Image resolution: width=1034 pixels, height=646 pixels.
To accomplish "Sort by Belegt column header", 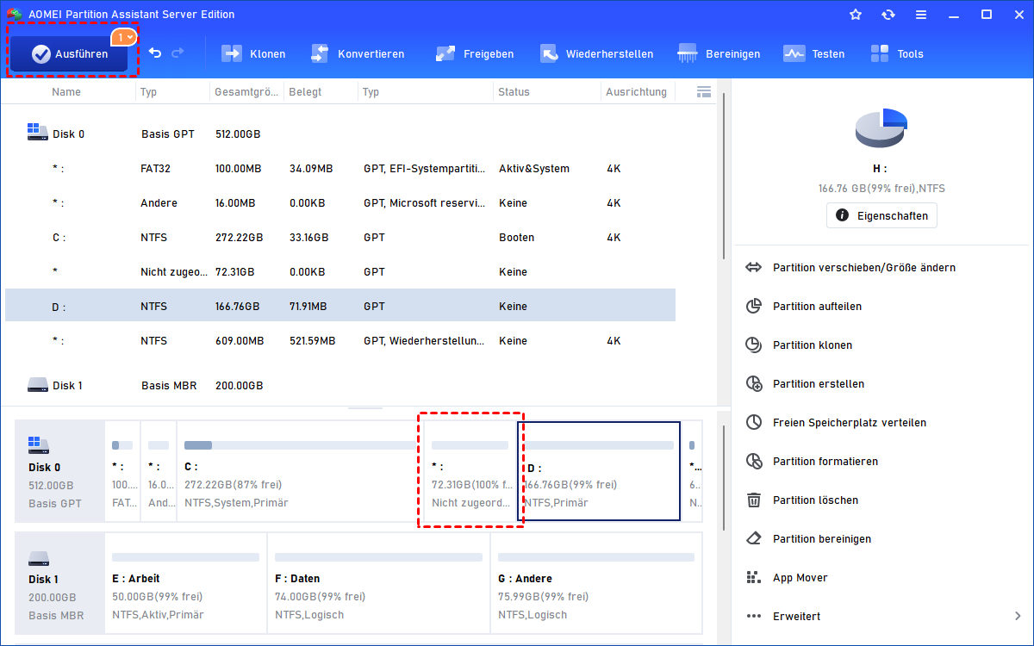I will [305, 92].
